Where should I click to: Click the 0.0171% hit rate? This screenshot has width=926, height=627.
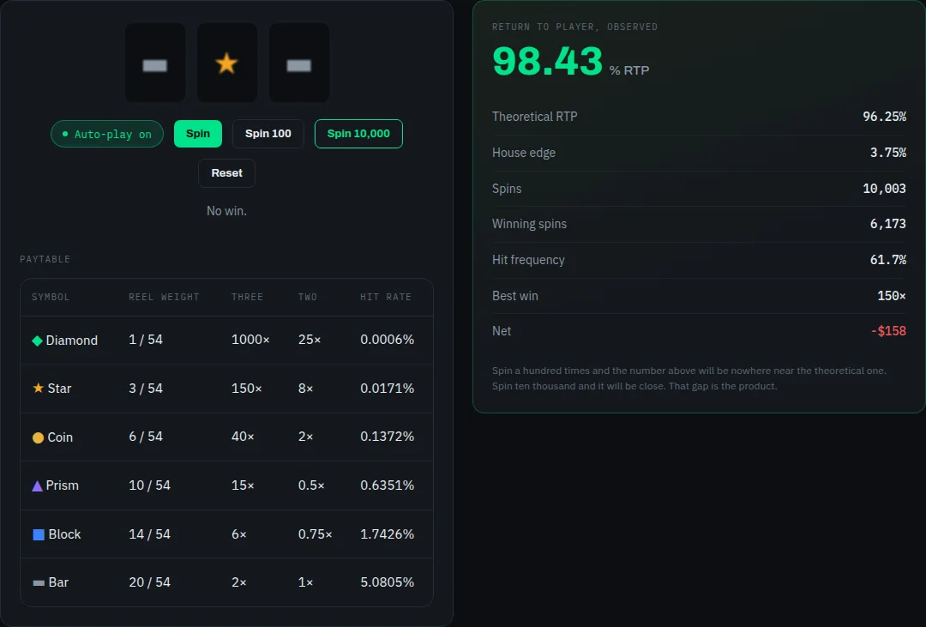coord(388,388)
